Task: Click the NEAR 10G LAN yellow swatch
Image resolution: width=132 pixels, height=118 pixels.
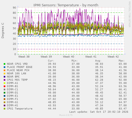Action: coord(5,74)
